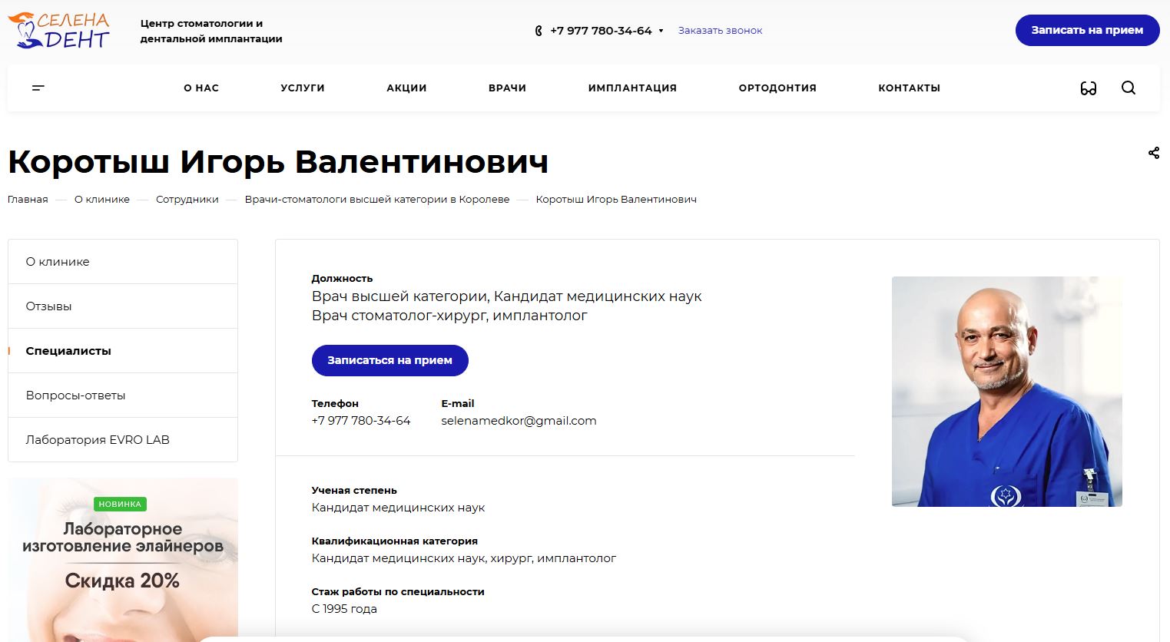Screen dimensions: 1170x642
Task: Open the hamburger menu icon
Action: (x=38, y=88)
